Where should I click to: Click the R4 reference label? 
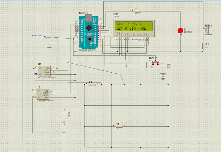(x=117, y=124)
